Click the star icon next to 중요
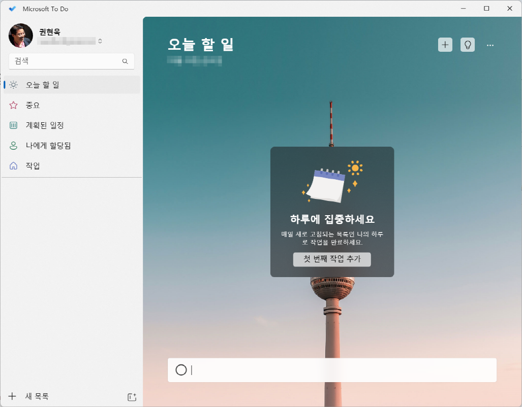This screenshot has width=522, height=407. click(x=14, y=105)
